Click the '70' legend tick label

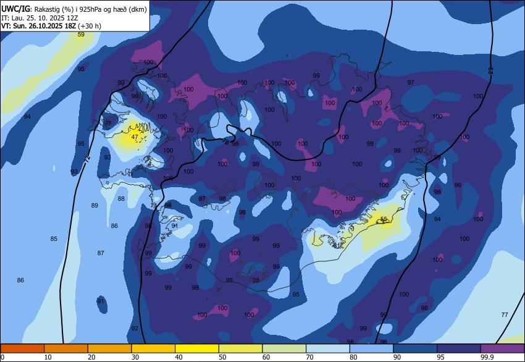(309, 357)
